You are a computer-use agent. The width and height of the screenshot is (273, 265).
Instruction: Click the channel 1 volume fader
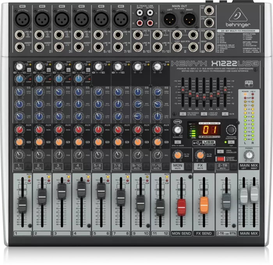(23, 205)
